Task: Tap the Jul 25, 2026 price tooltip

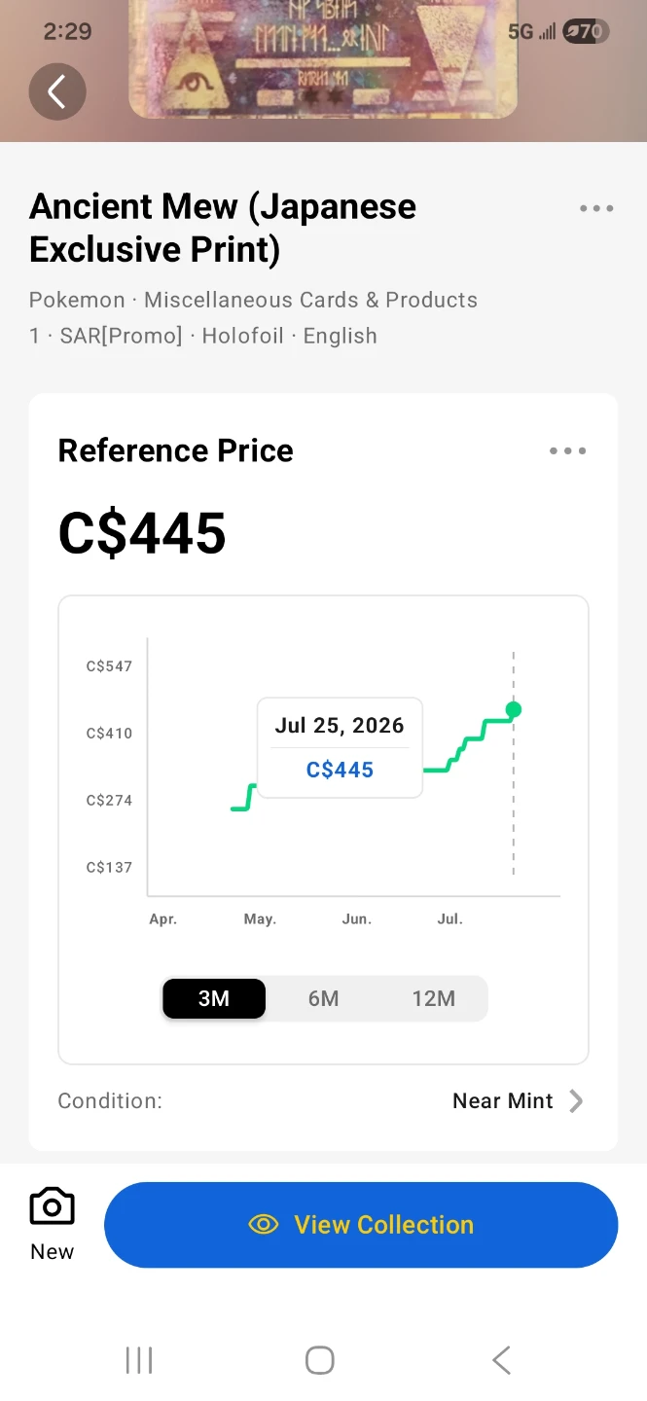Action: (x=340, y=747)
